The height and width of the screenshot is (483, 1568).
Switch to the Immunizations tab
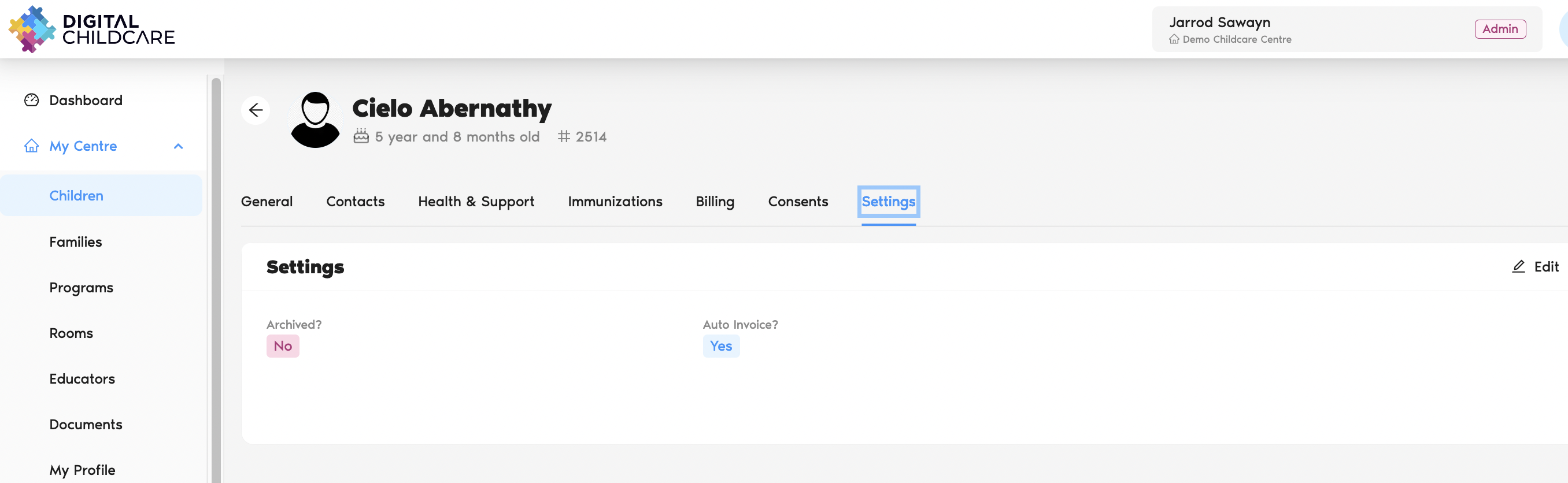point(615,202)
